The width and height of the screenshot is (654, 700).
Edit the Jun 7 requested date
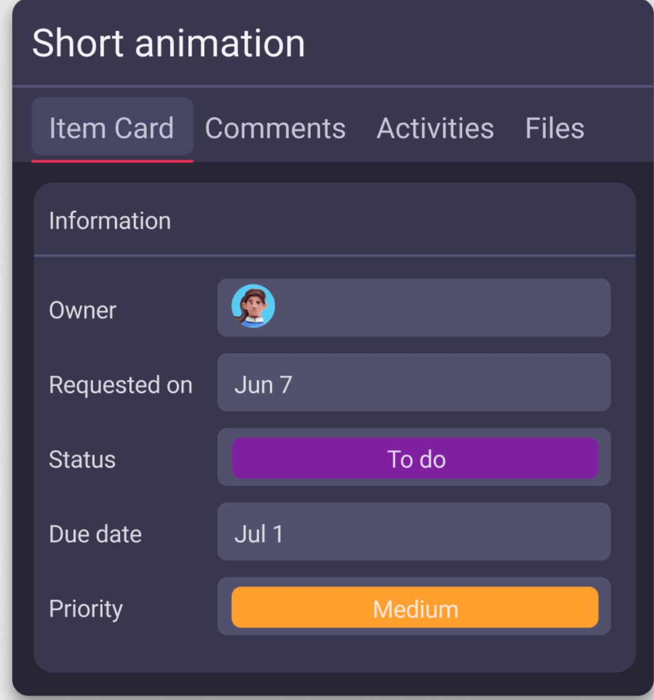414,384
